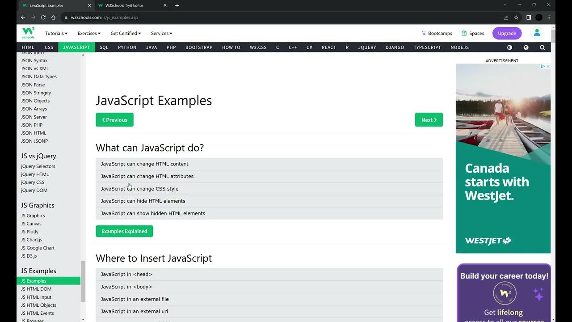572x322 pixels.
Task: Click the green Next button
Action: [x=429, y=120]
